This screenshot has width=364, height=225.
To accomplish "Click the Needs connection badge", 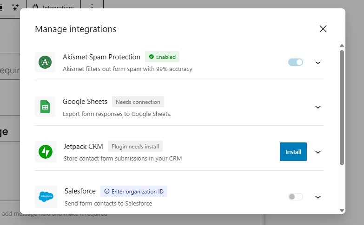I will pyautogui.click(x=138, y=102).
